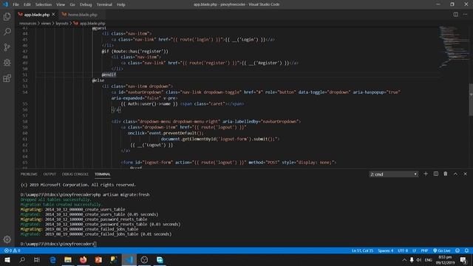The image size is (473, 266).
Task: Open the Extensions view
Action: 7,78
